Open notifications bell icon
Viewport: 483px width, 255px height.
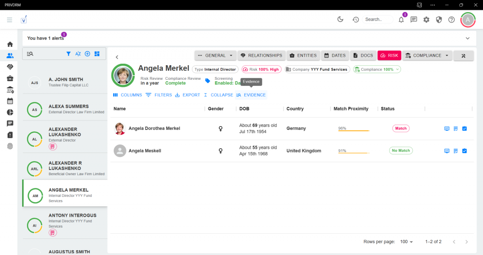coord(401,19)
